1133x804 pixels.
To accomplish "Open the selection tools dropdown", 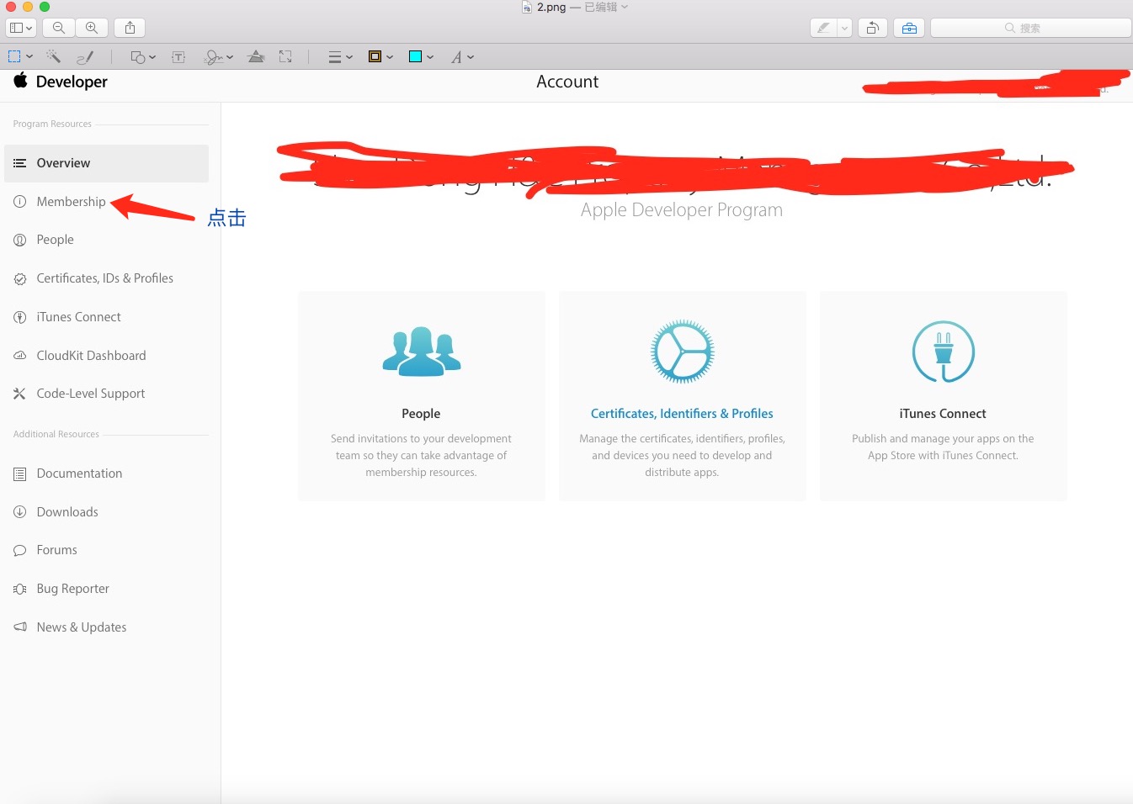I will click(20, 57).
